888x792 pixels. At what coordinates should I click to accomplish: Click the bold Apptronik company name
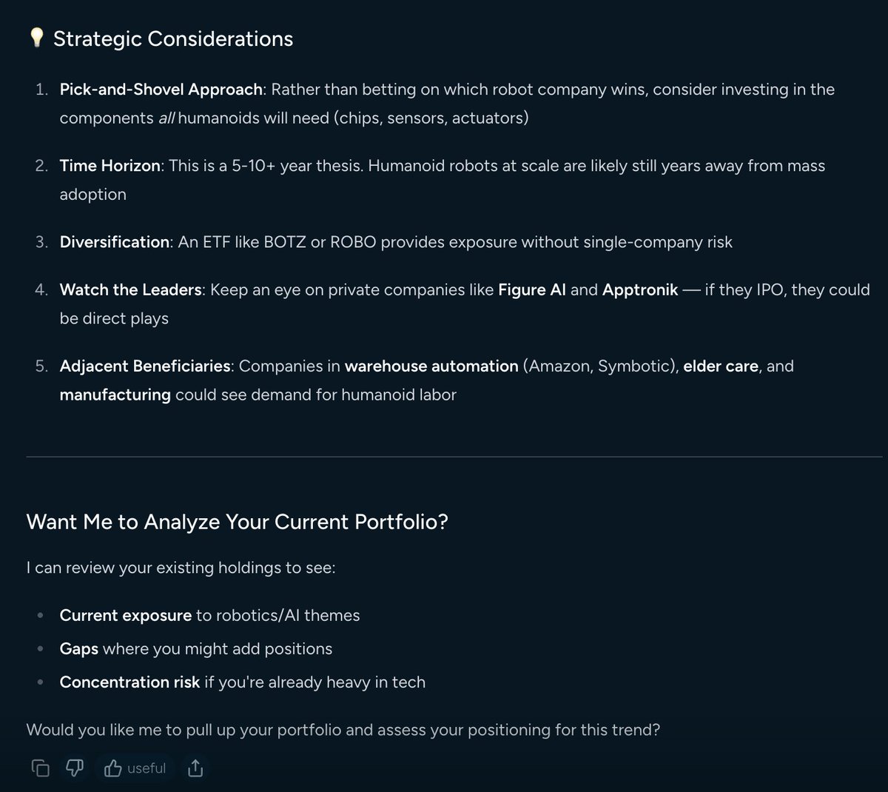639,289
